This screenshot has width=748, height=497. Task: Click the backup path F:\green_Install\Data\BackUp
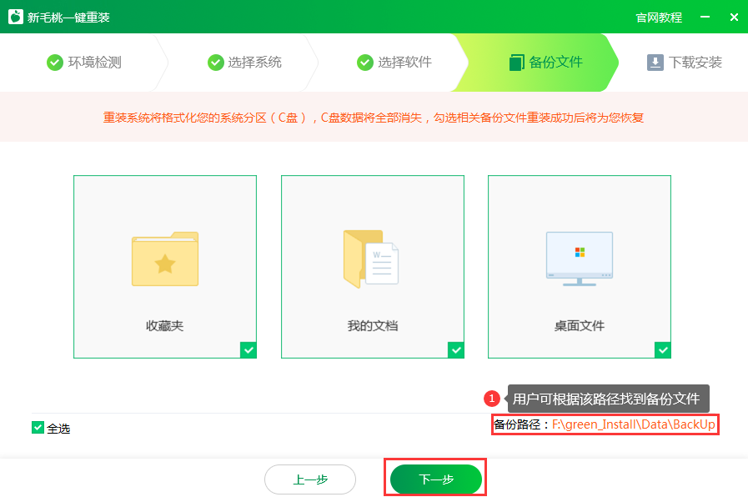coord(634,424)
